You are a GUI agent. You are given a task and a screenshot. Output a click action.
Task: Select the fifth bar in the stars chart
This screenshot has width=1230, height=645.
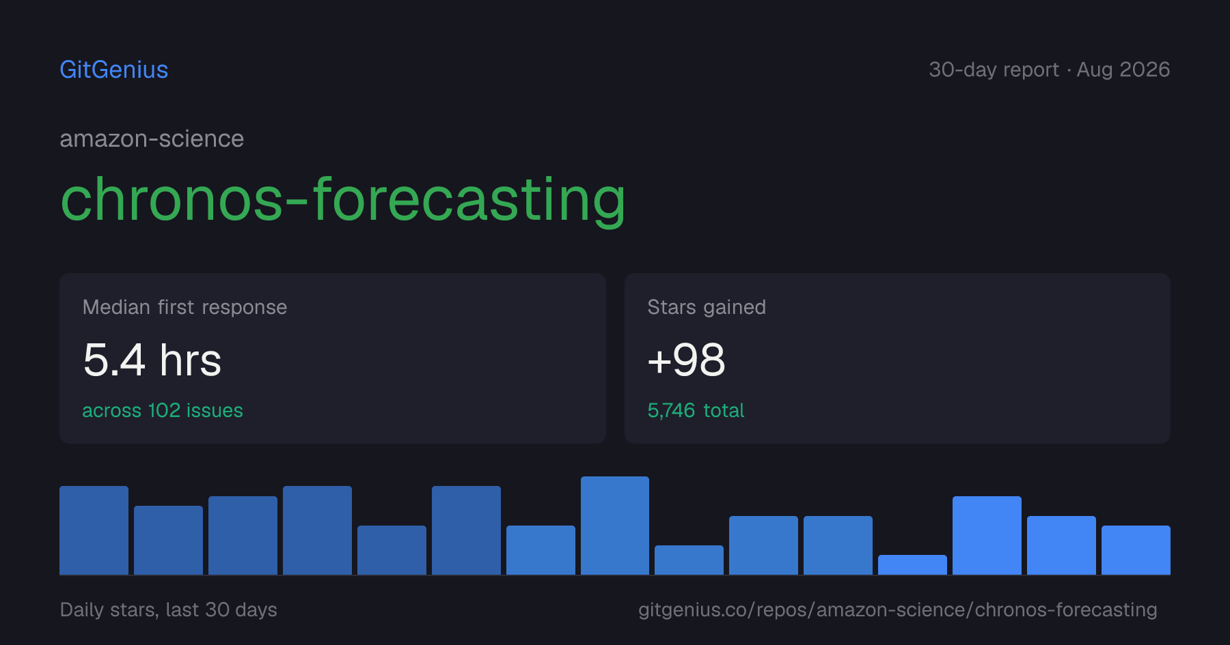point(392,550)
